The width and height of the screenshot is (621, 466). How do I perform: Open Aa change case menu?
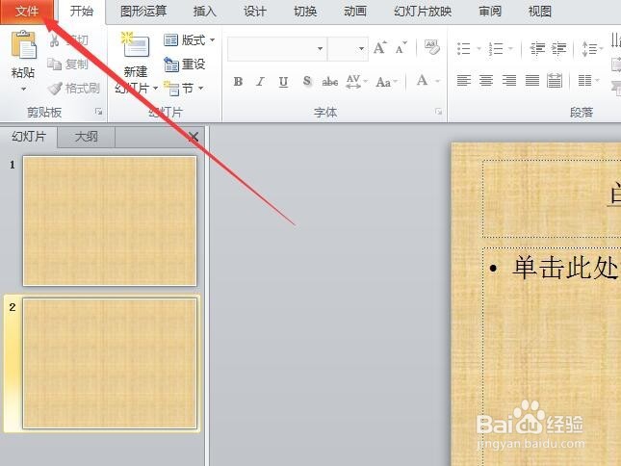(386, 82)
